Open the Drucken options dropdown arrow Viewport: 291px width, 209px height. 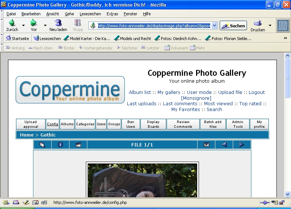(270, 25)
